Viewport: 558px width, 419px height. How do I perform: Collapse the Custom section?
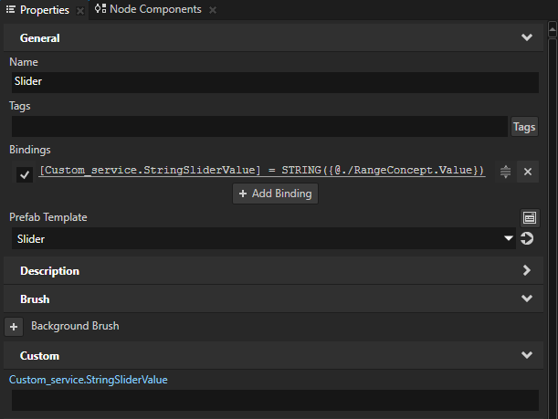coord(527,354)
